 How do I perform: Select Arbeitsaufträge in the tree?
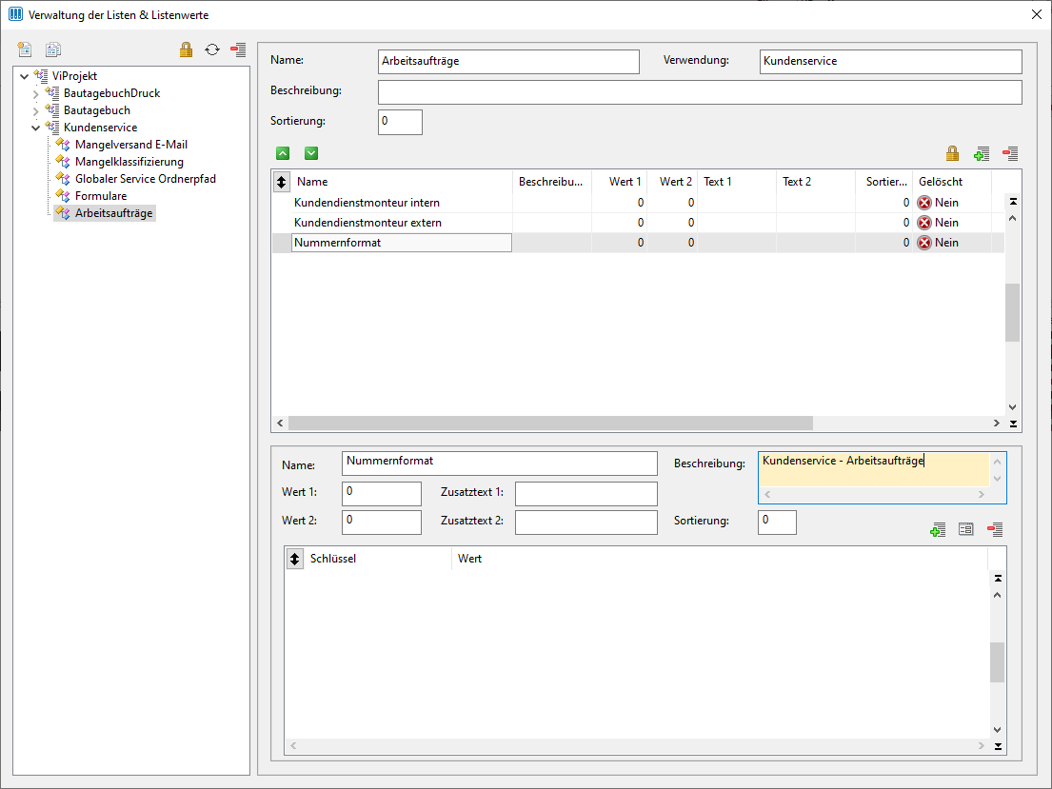tap(113, 213)
